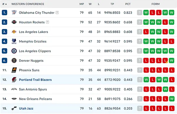Viewport: 177px width, 114px height.
Task: Select the TP column header
Action: coord(112,4)
